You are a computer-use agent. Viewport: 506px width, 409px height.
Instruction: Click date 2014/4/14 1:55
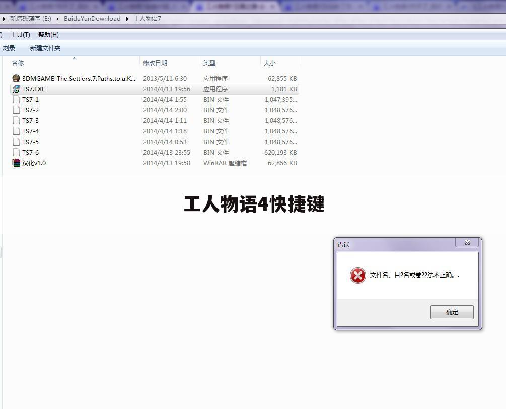point(165,99)
